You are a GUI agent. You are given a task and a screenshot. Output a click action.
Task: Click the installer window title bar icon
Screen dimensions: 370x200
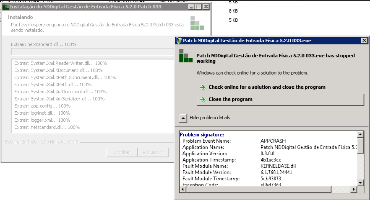[5, 7]
